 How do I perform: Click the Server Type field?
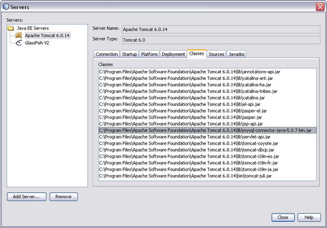221,40
